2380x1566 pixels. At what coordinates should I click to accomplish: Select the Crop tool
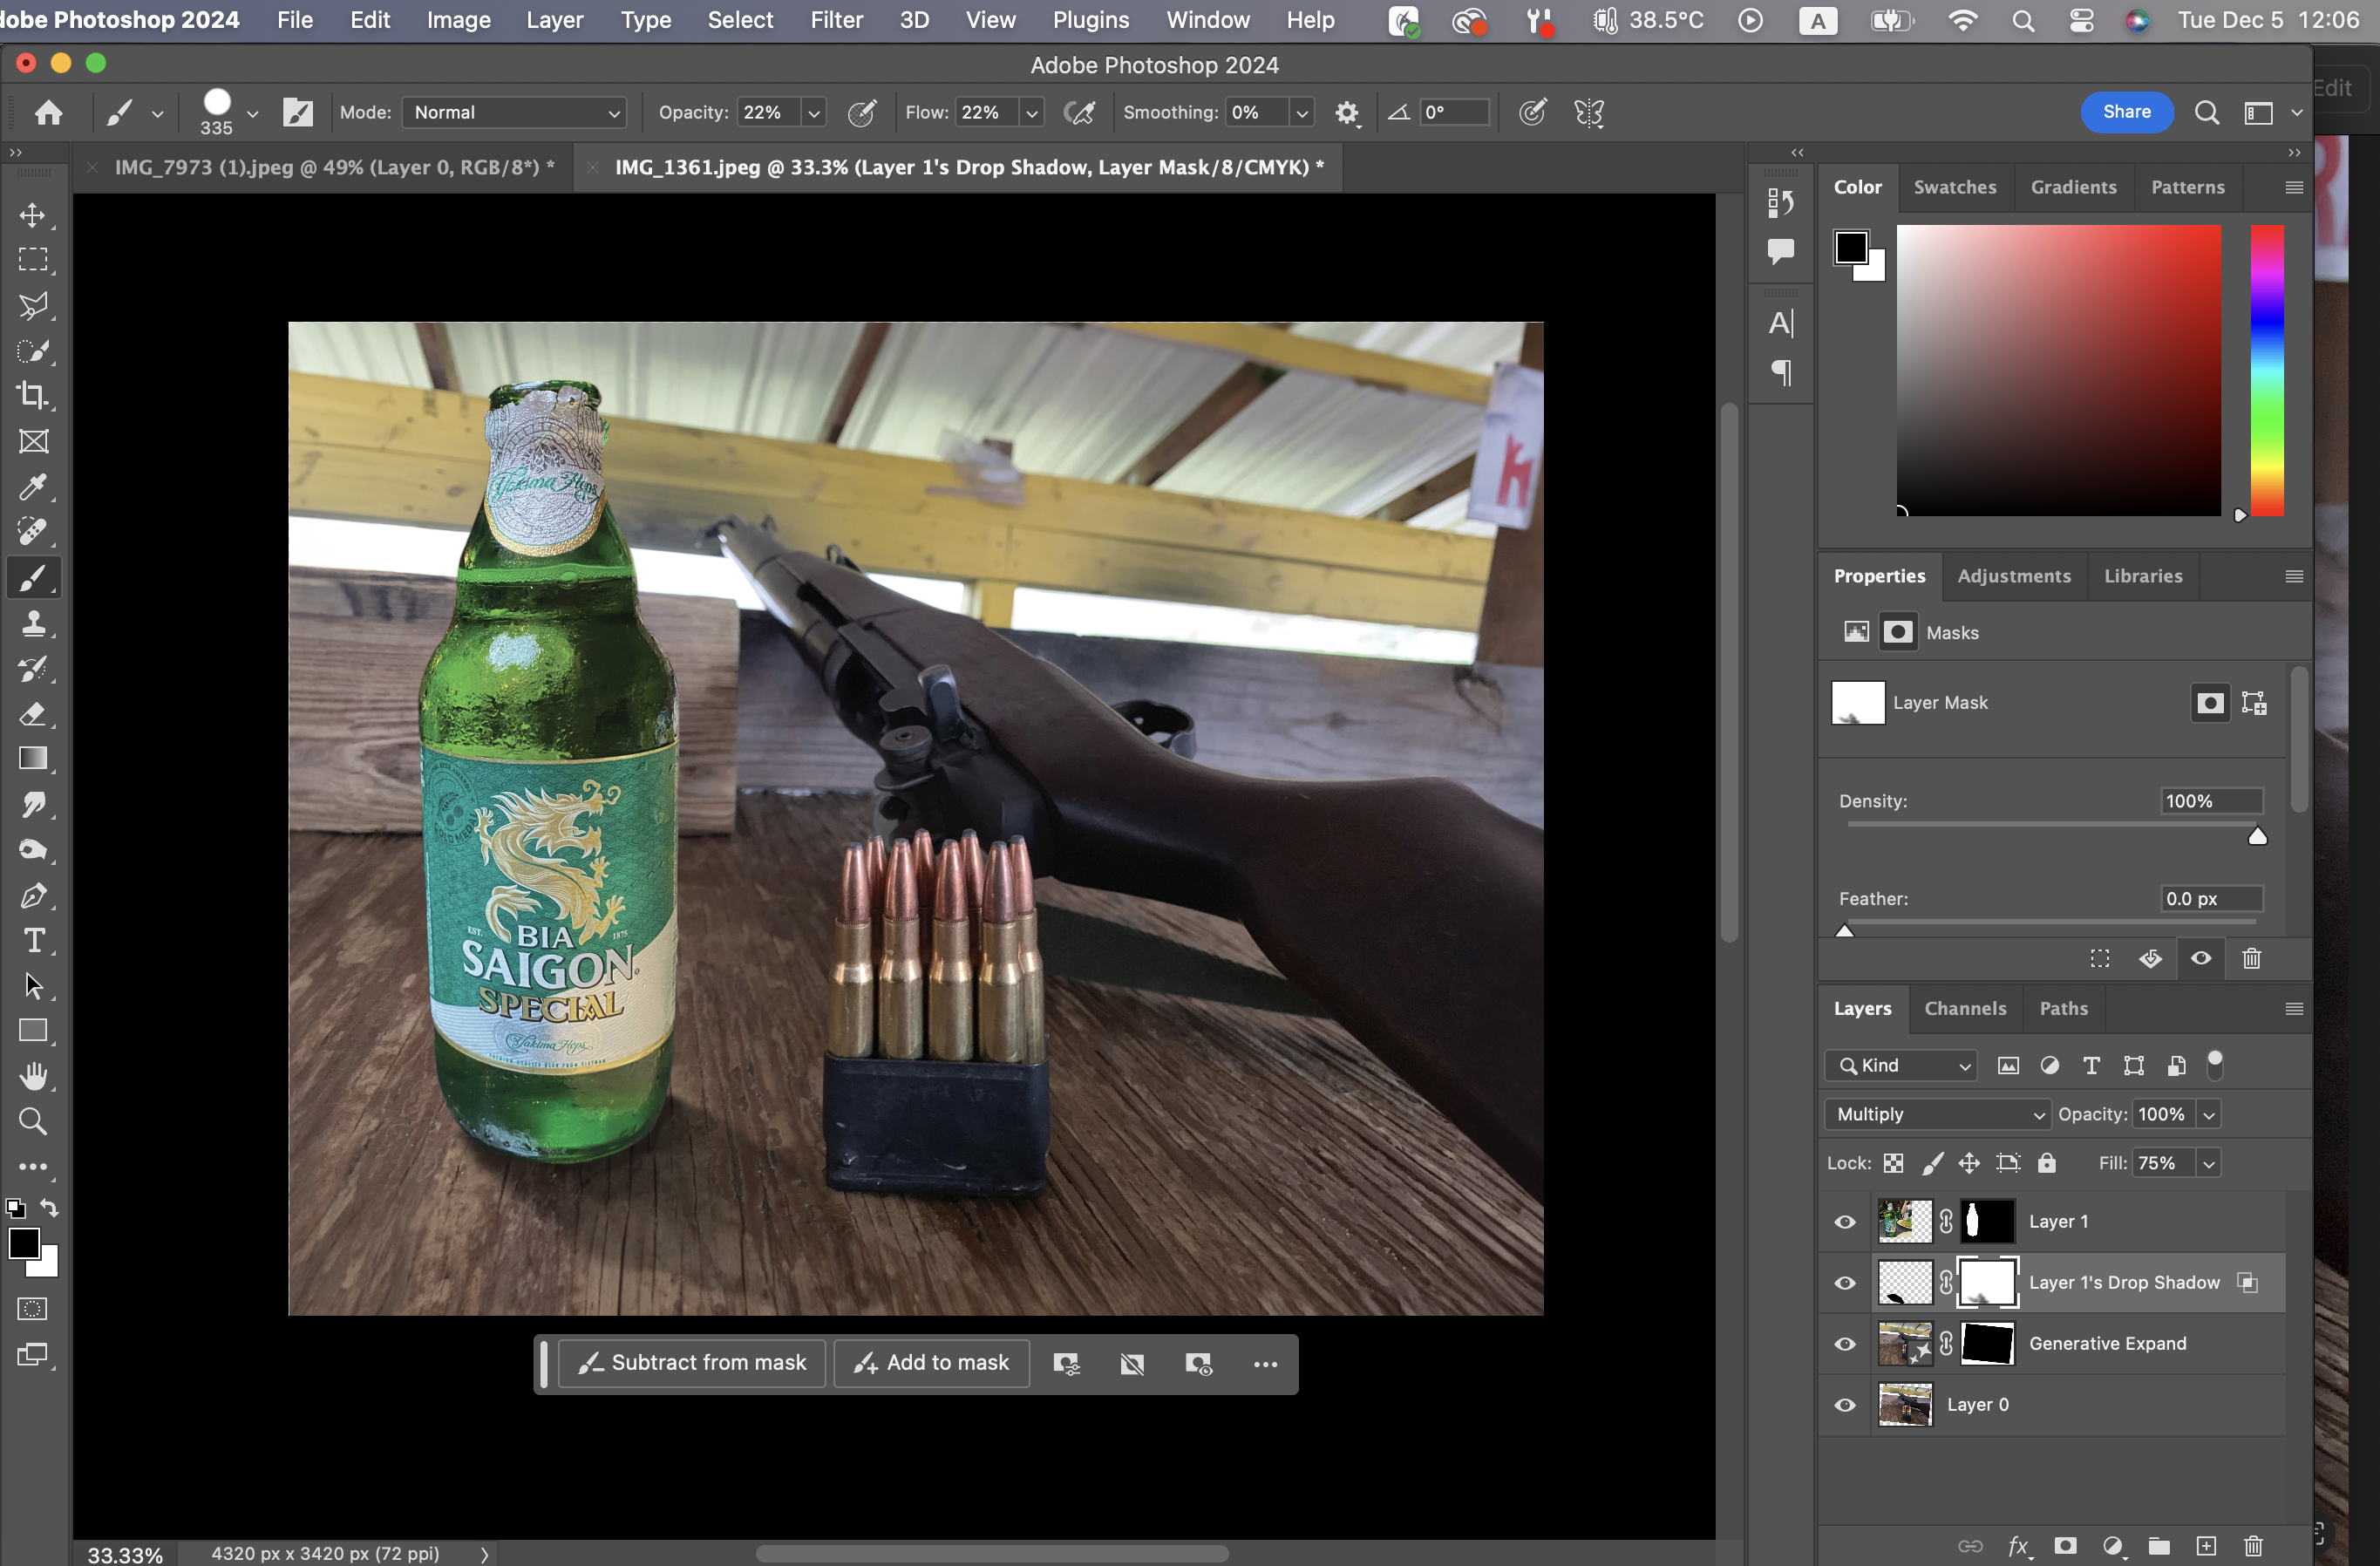33,396
